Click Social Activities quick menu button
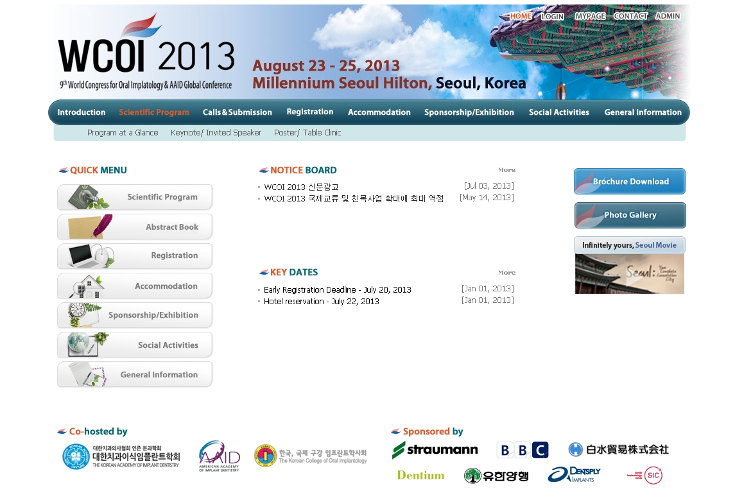The height and width of the screenshot is (498, 735). tap(135, 345)
